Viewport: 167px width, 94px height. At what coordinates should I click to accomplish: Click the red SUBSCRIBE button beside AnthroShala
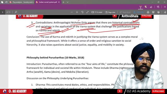(146, 16)
